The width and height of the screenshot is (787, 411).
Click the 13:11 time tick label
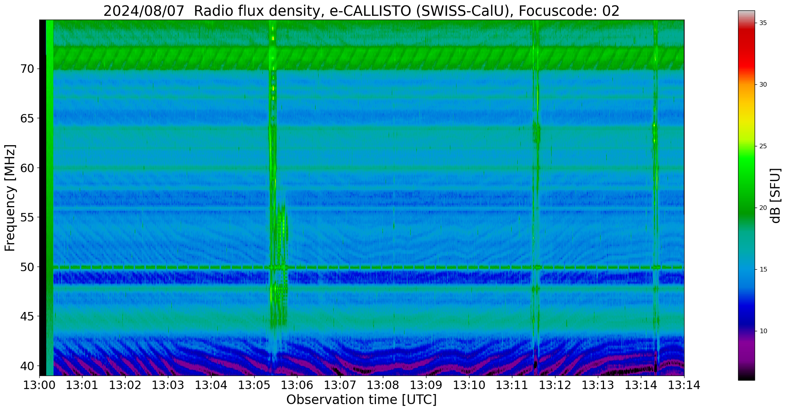(512, 385)
